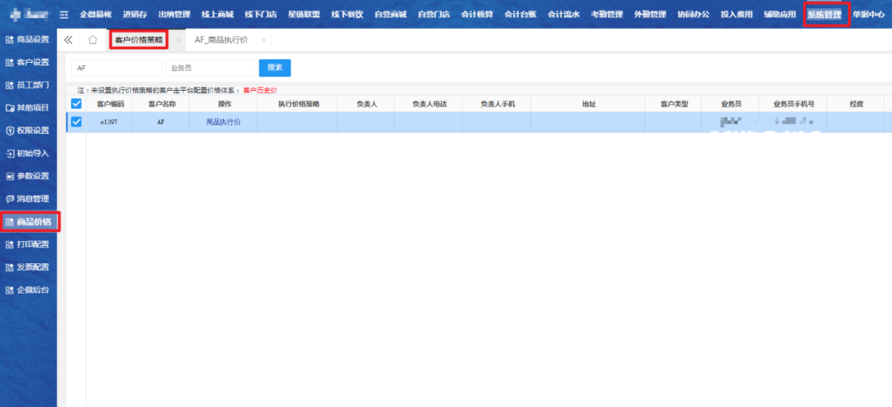Close the 客户价格策略 tab

(178, 40)
